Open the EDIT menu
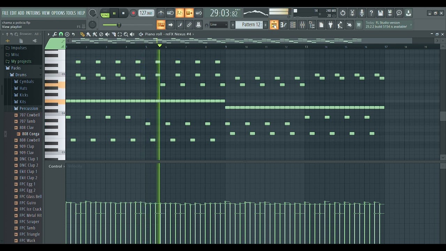Image resolution: width=446 pixels, height=251 pixels. click(13, 13)
